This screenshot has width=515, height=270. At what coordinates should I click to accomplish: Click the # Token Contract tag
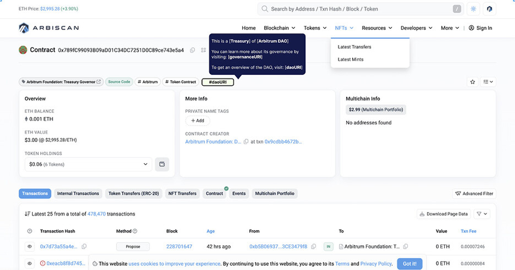point(181,82)
